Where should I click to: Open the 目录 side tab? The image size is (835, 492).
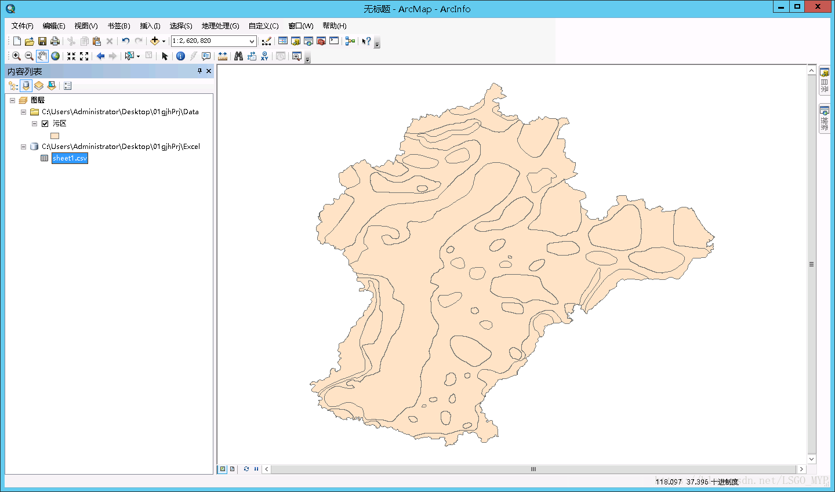[x=824, y=81]
